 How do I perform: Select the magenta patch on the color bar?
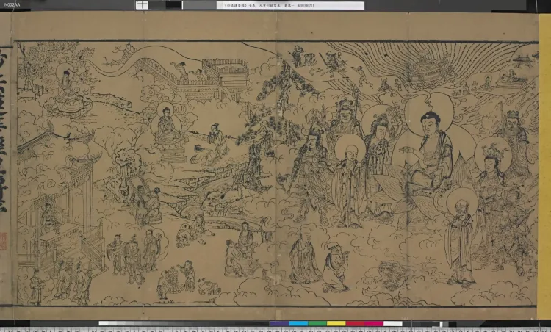tap(374, 324)
